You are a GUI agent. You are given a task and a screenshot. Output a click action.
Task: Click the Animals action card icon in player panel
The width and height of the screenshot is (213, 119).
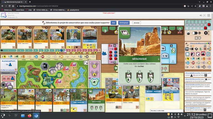193,54
